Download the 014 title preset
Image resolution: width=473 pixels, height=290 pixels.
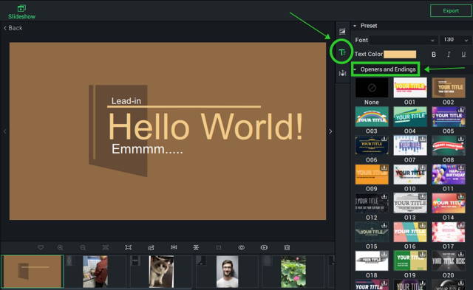coord(460,196)
